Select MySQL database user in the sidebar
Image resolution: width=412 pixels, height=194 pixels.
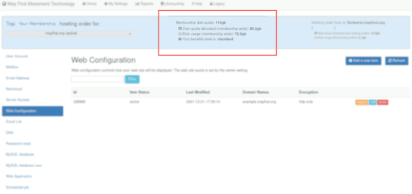[x=24, y=165]
